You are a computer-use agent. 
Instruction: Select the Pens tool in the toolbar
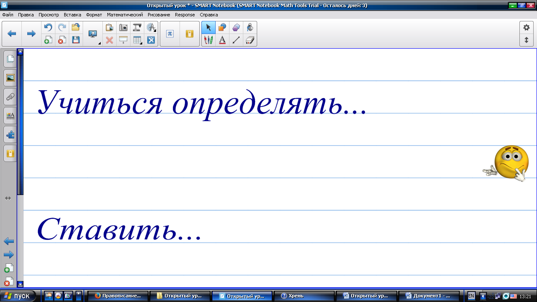coord(209,40)
